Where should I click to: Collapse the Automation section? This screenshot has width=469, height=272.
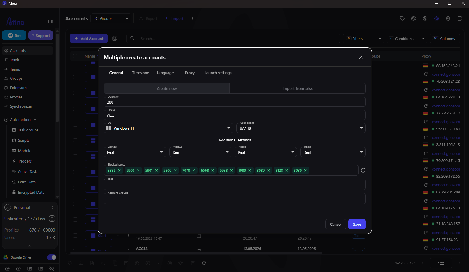tap(35, 120)
